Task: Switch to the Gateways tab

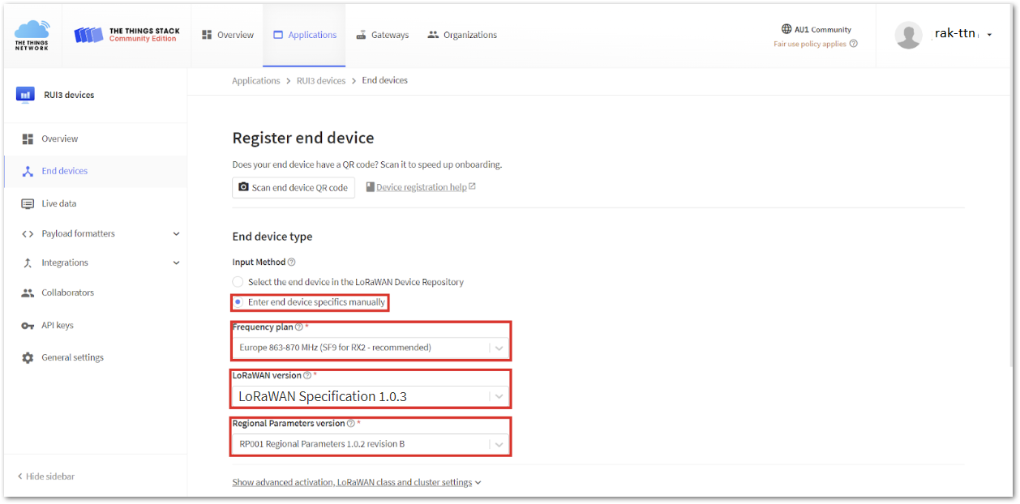Action: [x=382, y=35]
